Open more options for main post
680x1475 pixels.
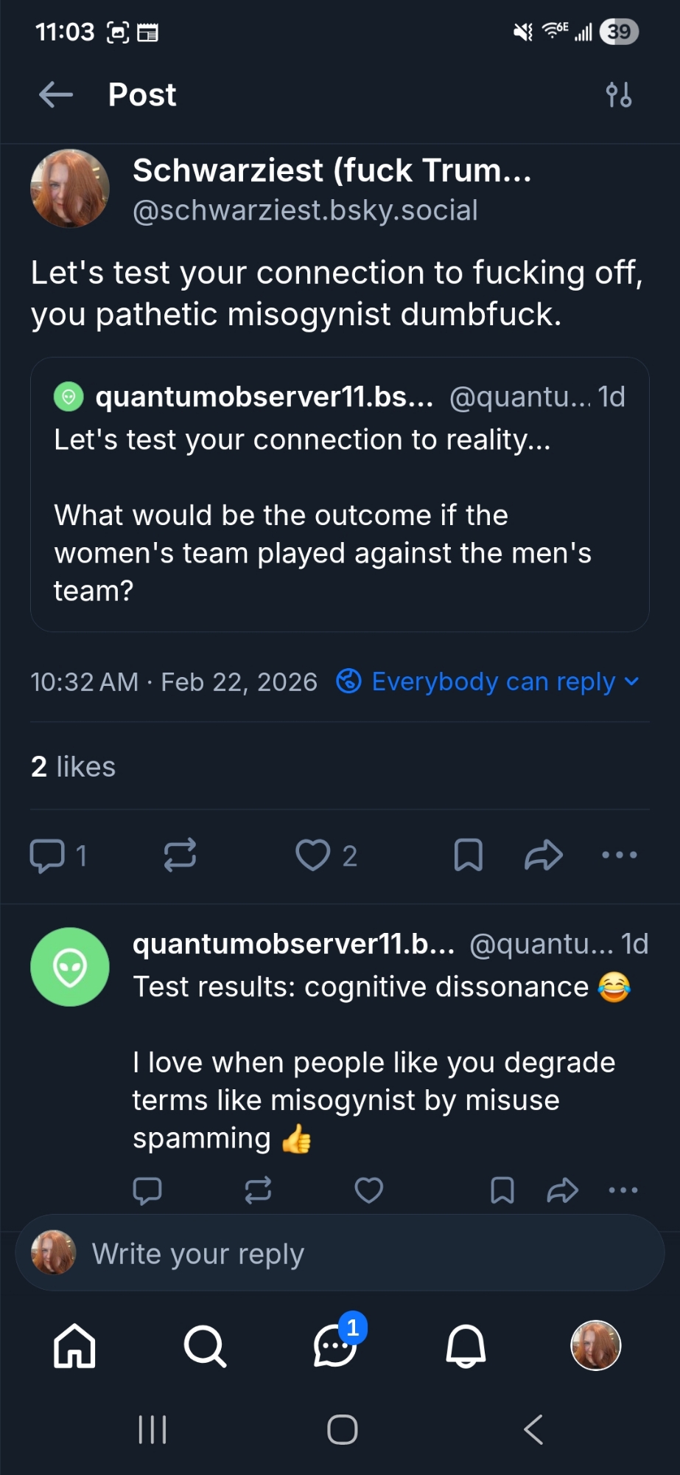tap(619, 855)
